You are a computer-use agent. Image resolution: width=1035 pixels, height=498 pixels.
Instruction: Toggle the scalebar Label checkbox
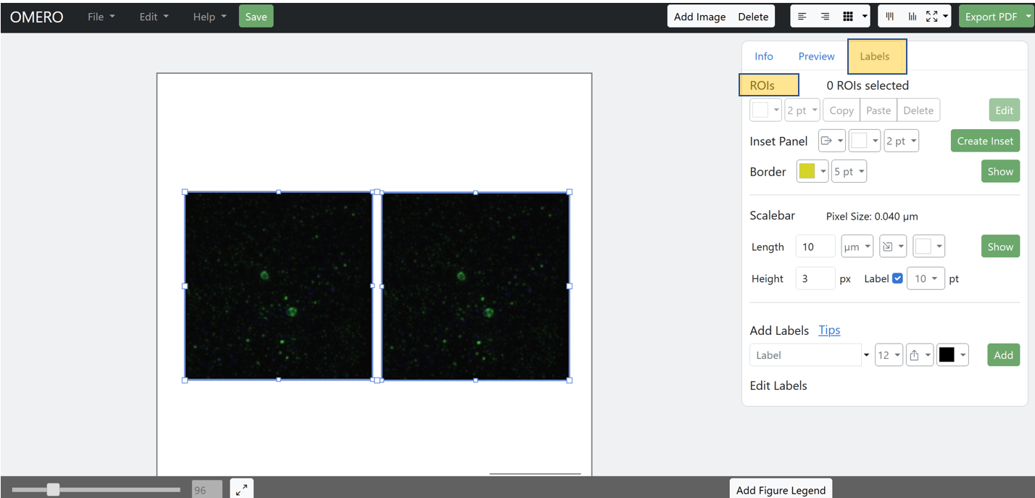[x=897, y=278]
